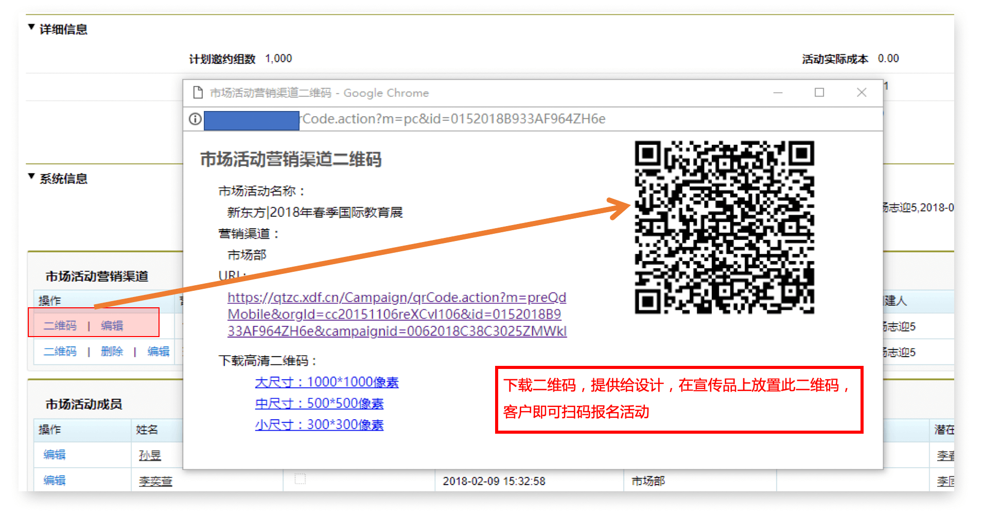Minimize the QR code popup window
This screenshot has height=519, width=983.
(778, 92)
